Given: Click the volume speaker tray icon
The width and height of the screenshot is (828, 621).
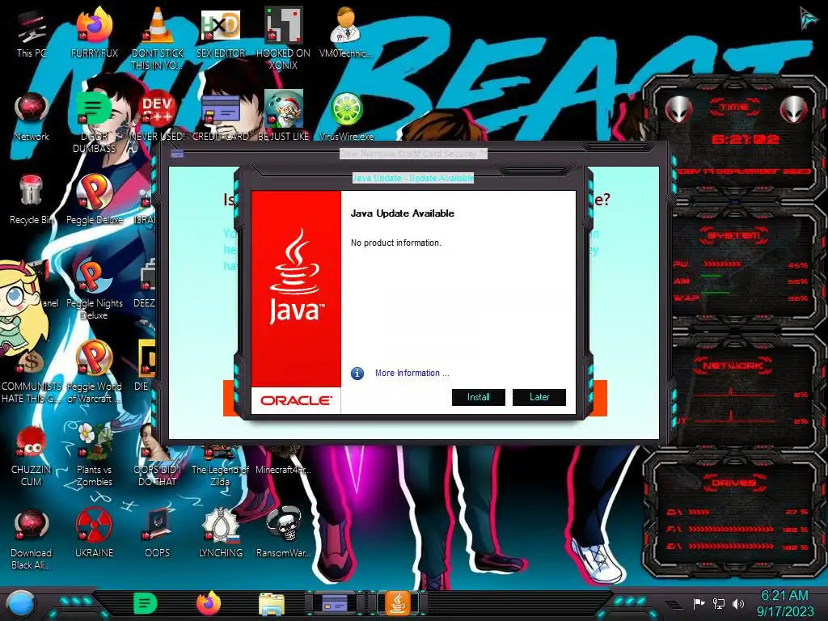Looking at the screenshot, I should coord(738,603).
